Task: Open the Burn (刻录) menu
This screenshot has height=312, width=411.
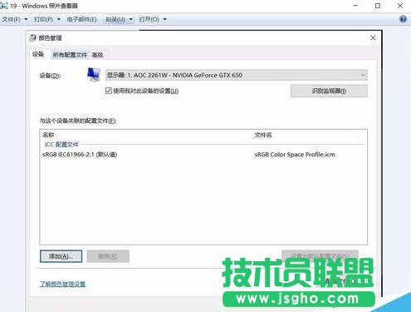Action: (119, 19)
